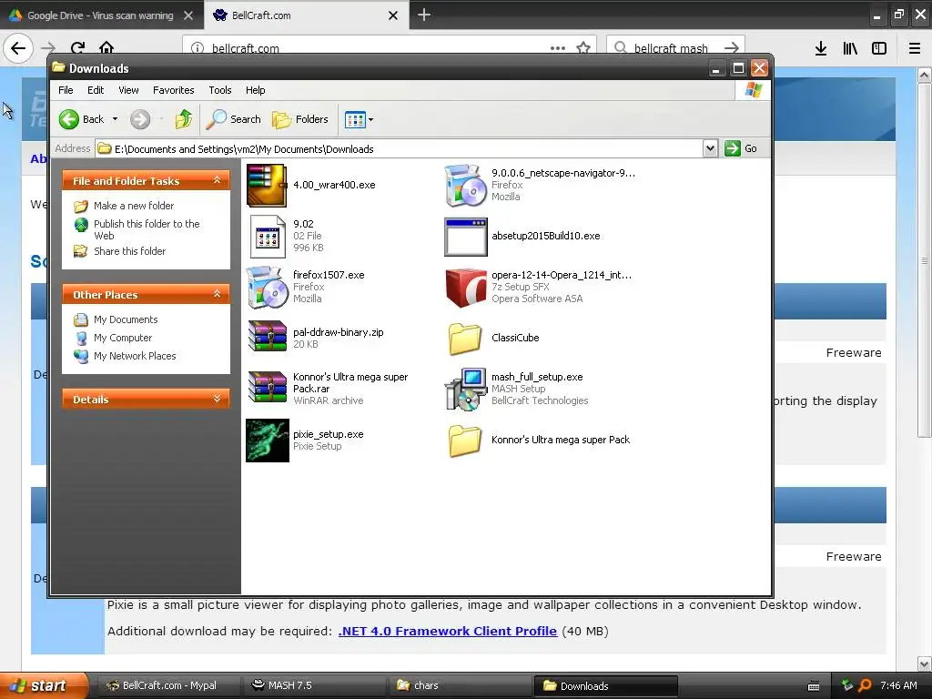The height and width of the screenshot is (699, 932).
Task: Select the 4.00_wrar400.exe WinRAR installer icon
Action: coord(267,186)
